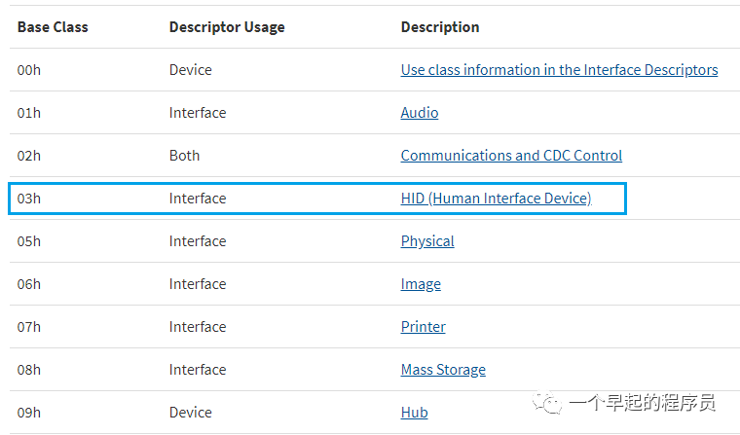The width and height of the screenshot is (740, 435).
Task: Click the Device usage cell for 00h
Action: pos(190,70)
